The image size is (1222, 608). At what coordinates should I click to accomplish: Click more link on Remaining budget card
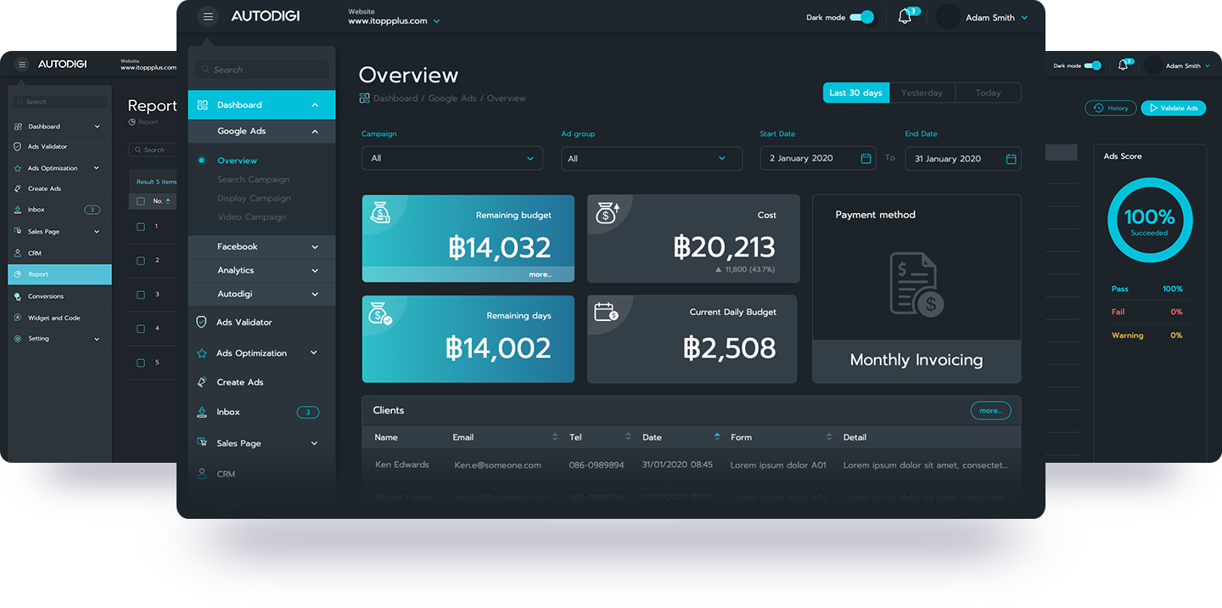(x=540, y=274)
